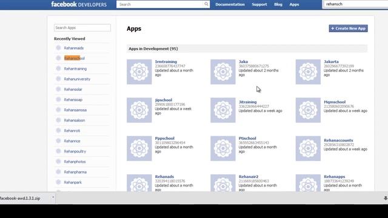
Task: Click the Rehanaccounts app icon
Action: [308, 148]
